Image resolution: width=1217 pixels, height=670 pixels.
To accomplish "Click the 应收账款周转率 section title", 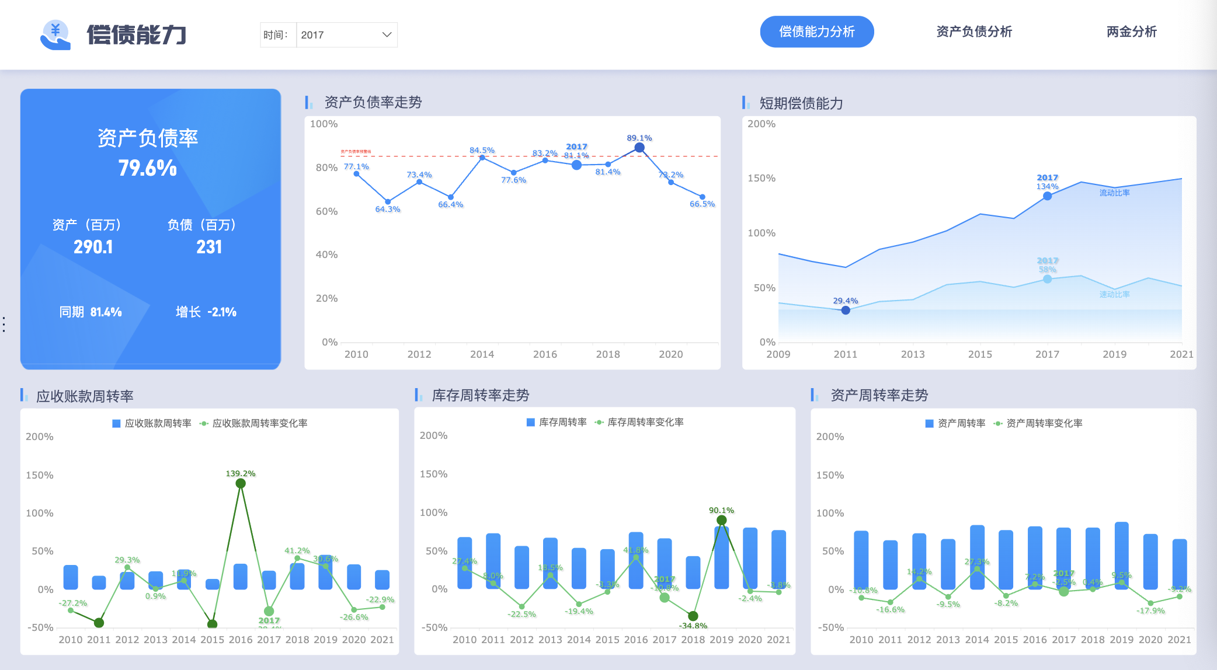I will [x=85, y=396].
